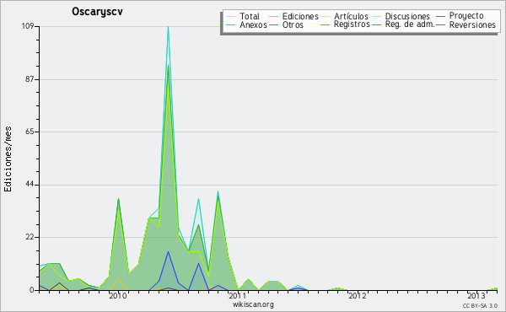Click the y-axis value 0

point(32,290)
